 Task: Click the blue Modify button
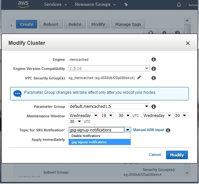[177, 155]
